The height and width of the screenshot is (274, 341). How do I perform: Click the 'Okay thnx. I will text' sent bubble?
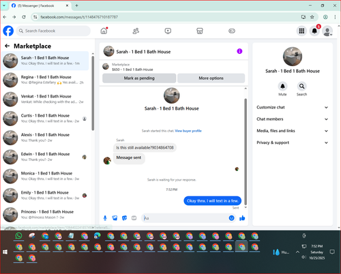click(212, 201)
